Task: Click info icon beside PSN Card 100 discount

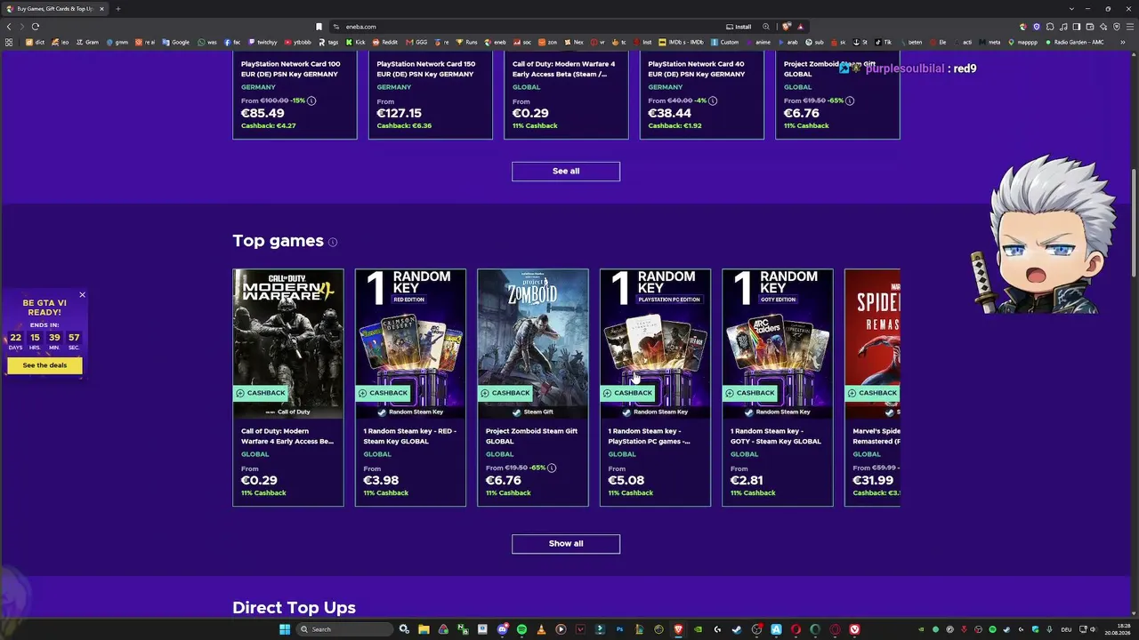Action: pos(311,100)
